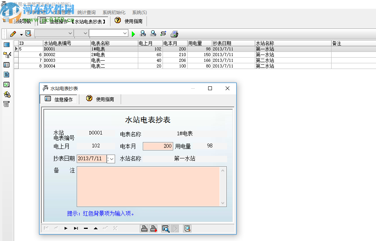376x241 pixels.
Task: Open the 统计查询 menu
Action: (87, 13)
